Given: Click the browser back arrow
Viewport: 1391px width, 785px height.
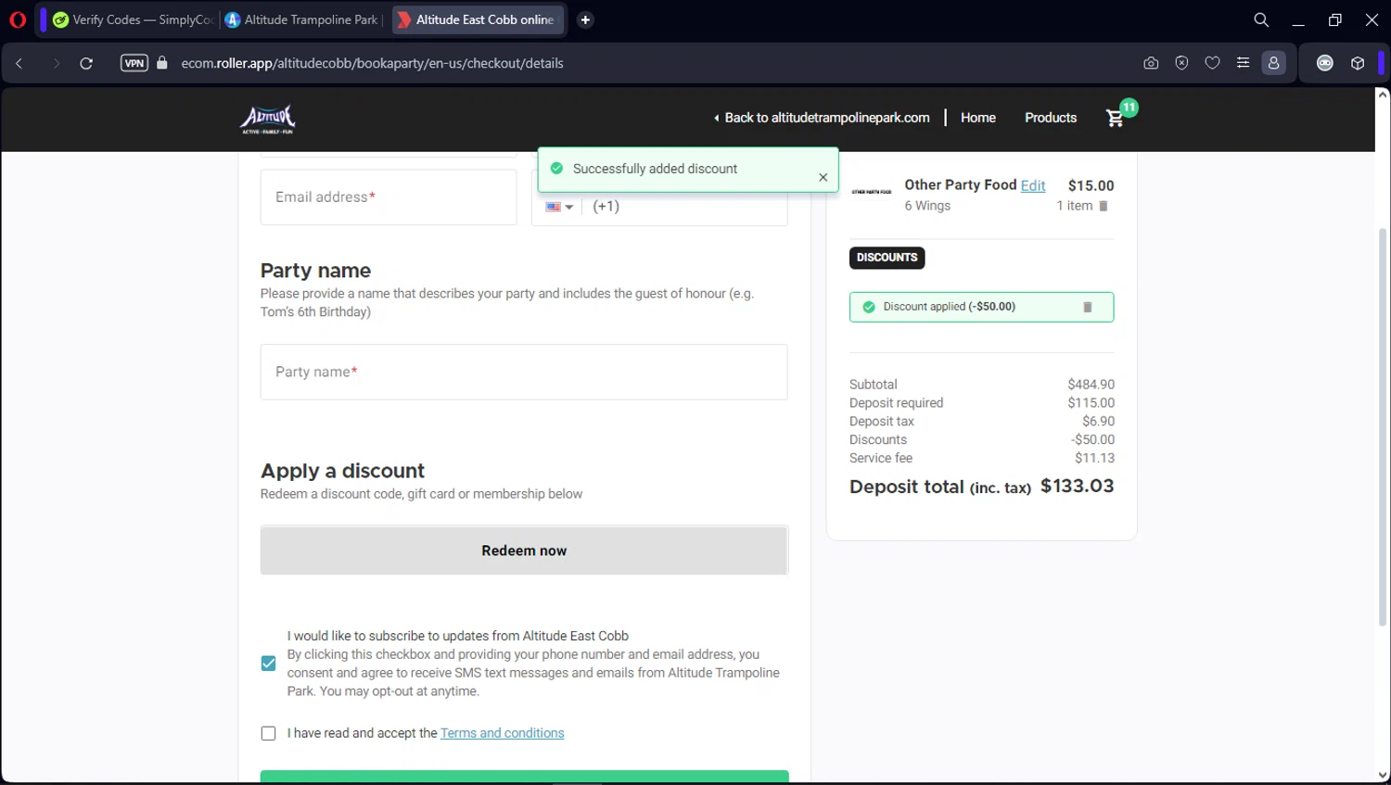Looking at the screenshot, I should tap(19, 63).
